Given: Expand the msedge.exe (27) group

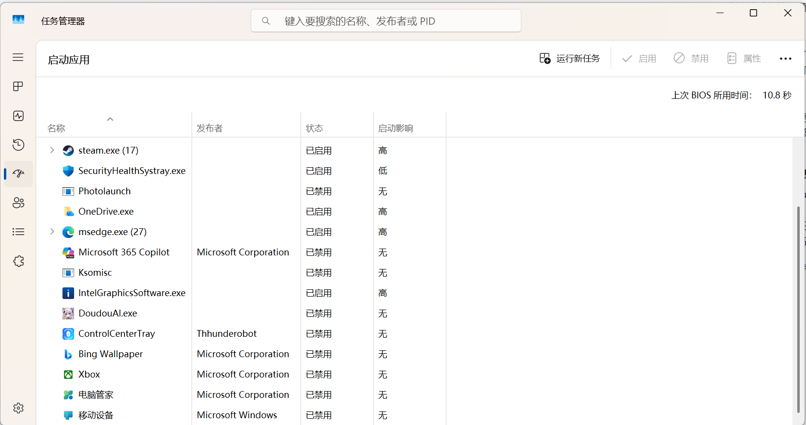Looking at the screenshot, I should [52, 232].
